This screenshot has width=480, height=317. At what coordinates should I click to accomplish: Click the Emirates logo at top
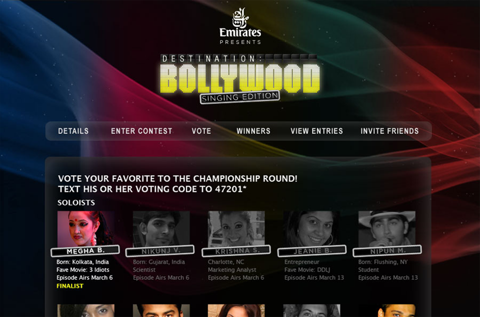coord(240,26)
